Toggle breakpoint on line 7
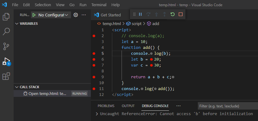The height and width of the screenshot is (121, 258). tap(94, 65)
